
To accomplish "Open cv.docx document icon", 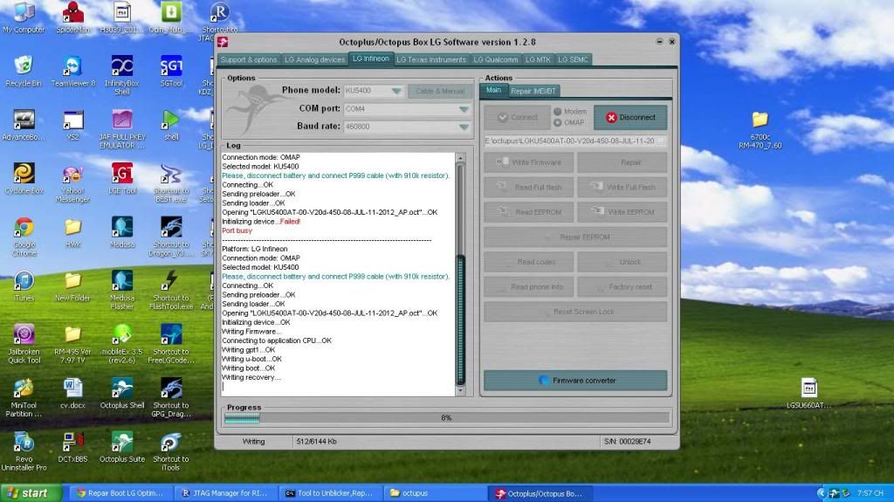I will (73, 394).
